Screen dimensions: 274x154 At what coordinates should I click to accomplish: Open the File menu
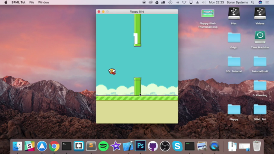click(32, 2)
